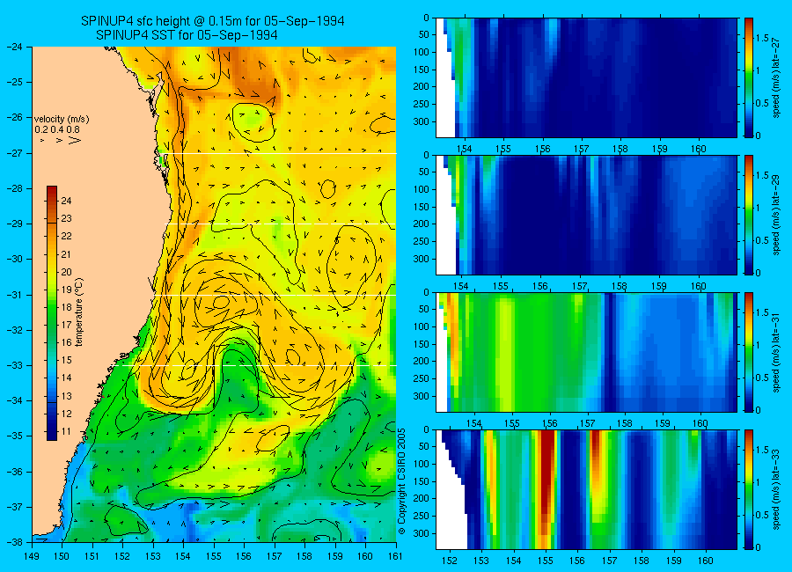Open the speed section plot for lat=-29
792x572 pixels.
click(586, 215)
